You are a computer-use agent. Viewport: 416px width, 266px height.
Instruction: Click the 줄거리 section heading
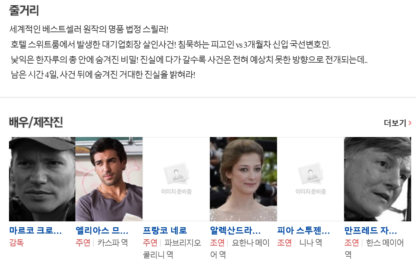click(24, 11)
